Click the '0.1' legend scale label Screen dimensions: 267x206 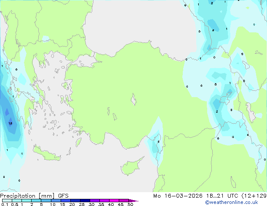[x=4, y=204]
